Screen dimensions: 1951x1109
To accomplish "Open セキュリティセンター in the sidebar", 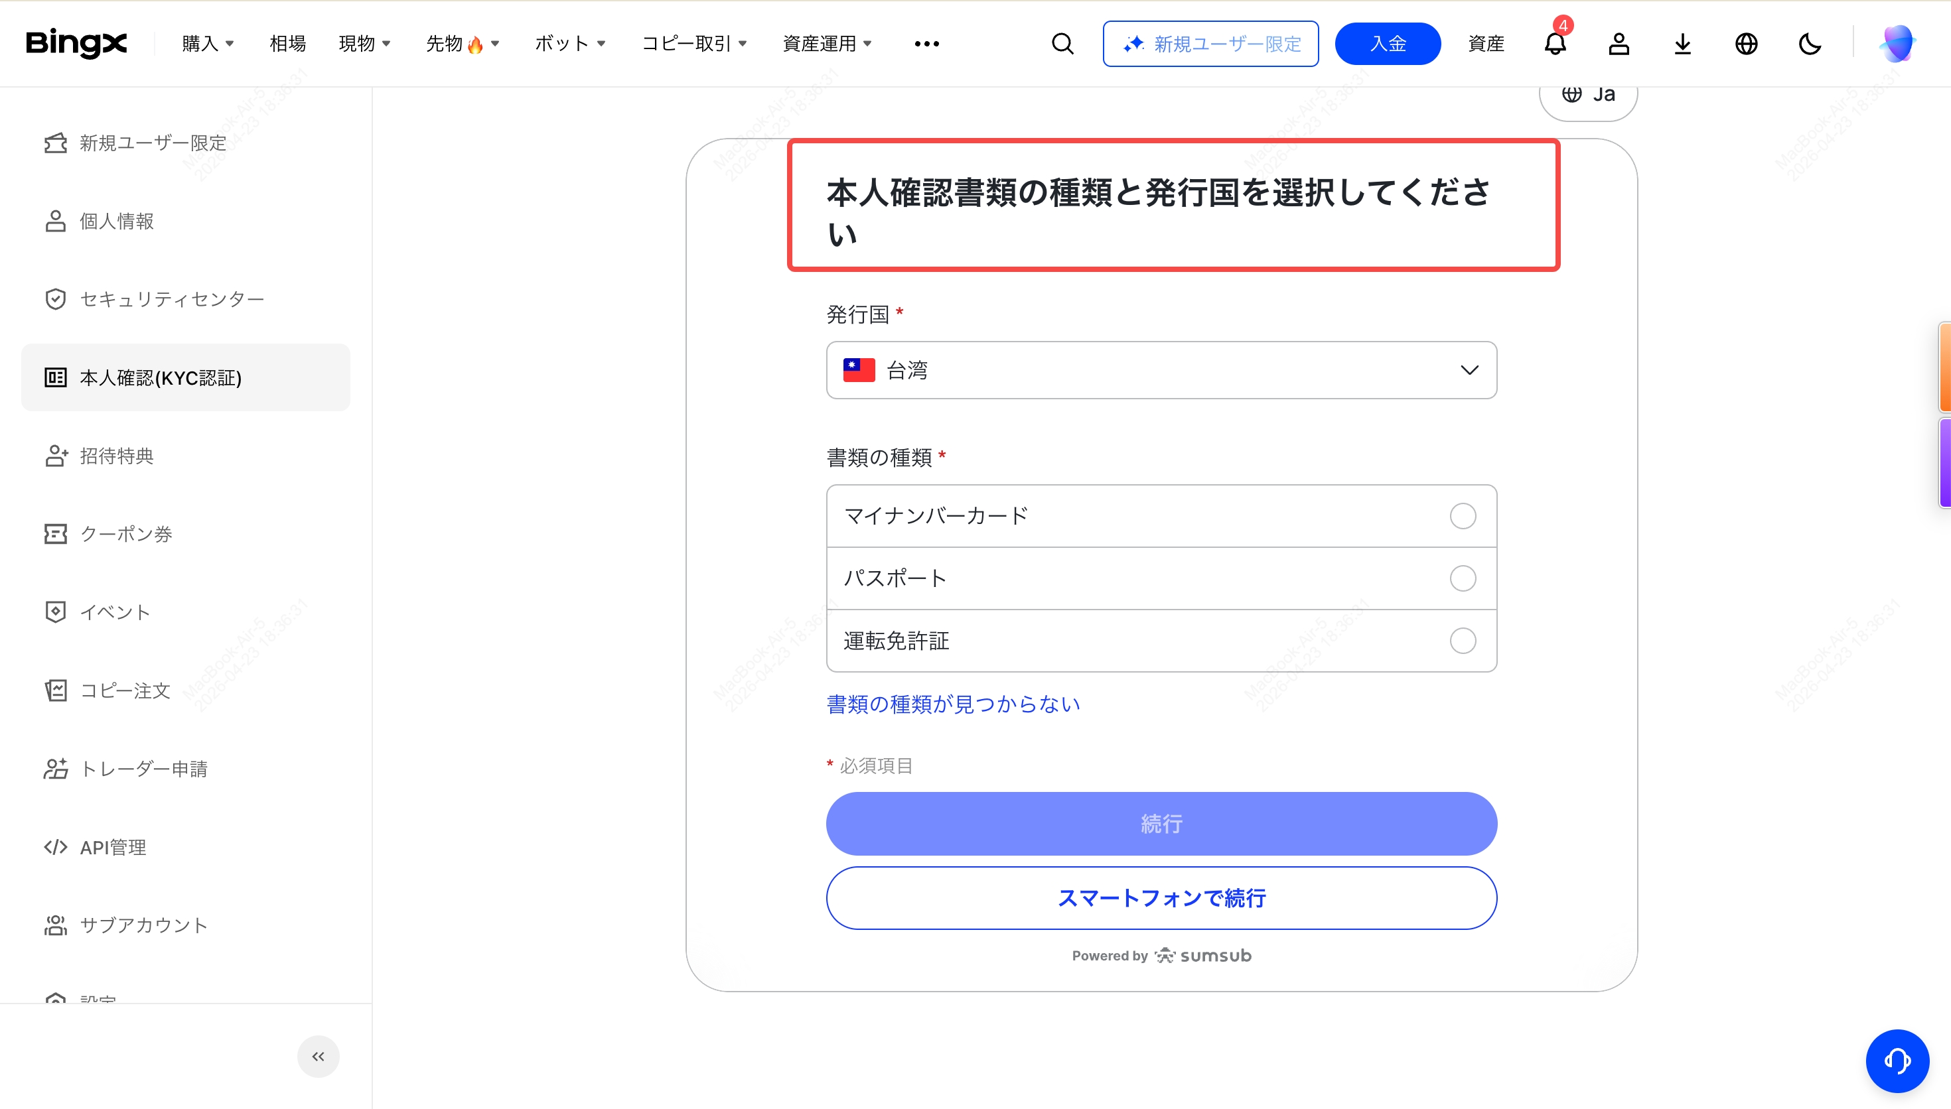I will pyautogui.click(x=171, y=299).
